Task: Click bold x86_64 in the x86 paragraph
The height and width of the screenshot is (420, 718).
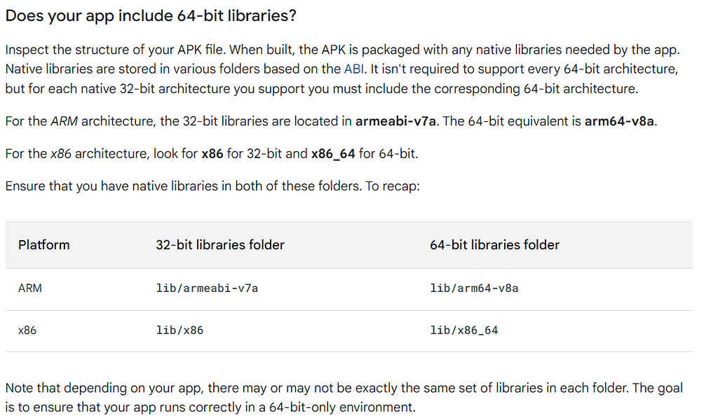Action: click(x=333, y=154)
